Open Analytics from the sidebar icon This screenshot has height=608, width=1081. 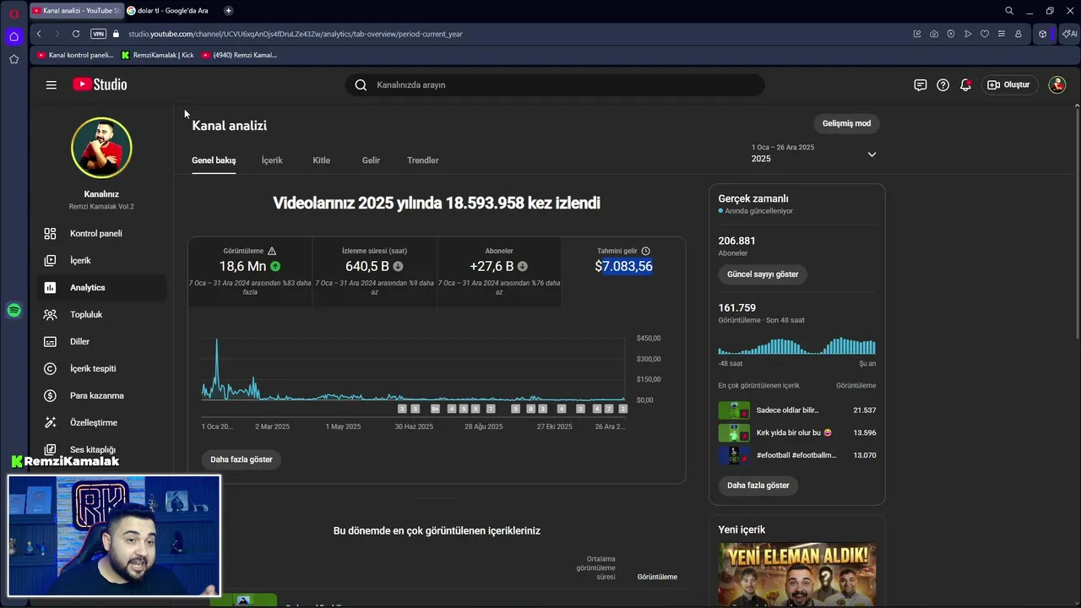point(51,287)
